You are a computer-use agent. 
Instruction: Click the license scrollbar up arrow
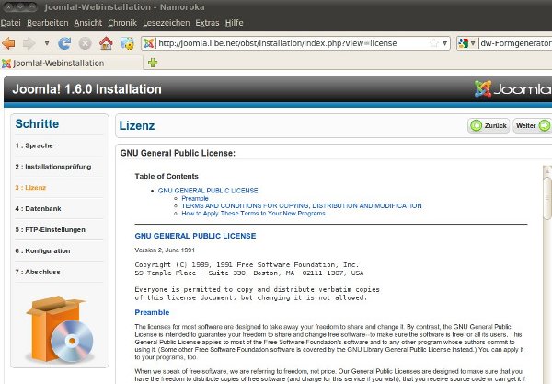pos(547,171)
